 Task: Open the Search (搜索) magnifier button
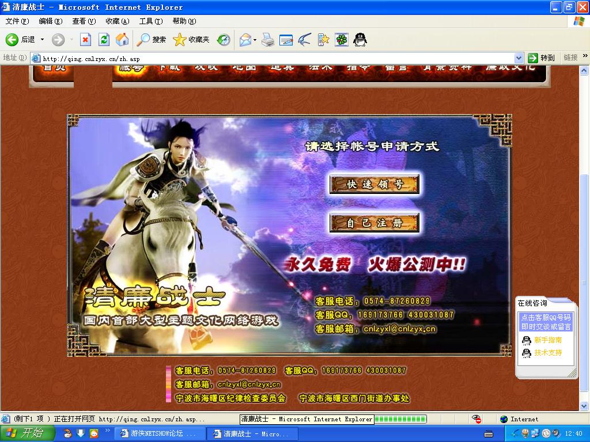pos(152,40)
